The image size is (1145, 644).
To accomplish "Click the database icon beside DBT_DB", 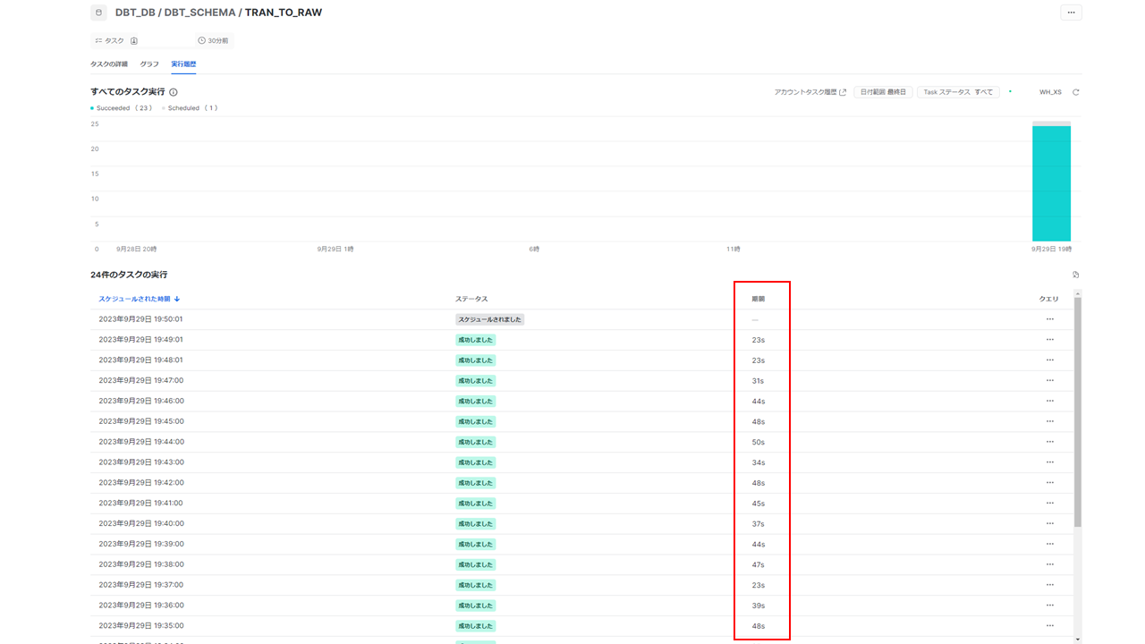I will [98, 13].
